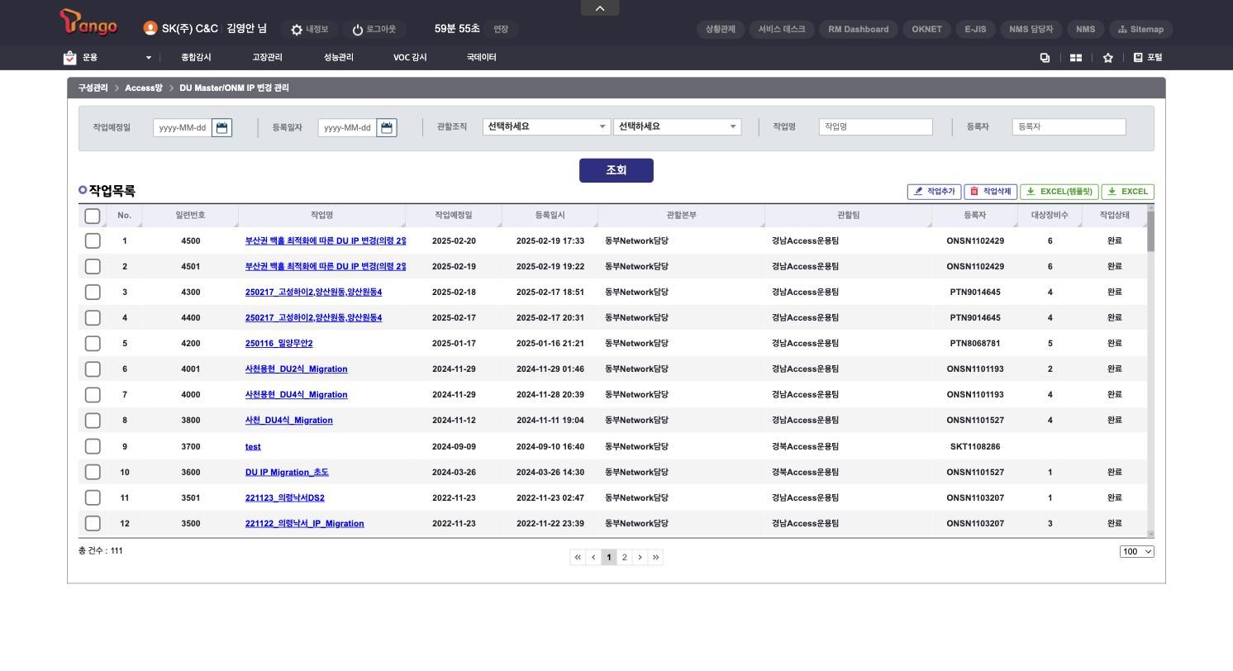1233x671 pixels.
Task: Check the row with serial number 4500
Action: 93,240
